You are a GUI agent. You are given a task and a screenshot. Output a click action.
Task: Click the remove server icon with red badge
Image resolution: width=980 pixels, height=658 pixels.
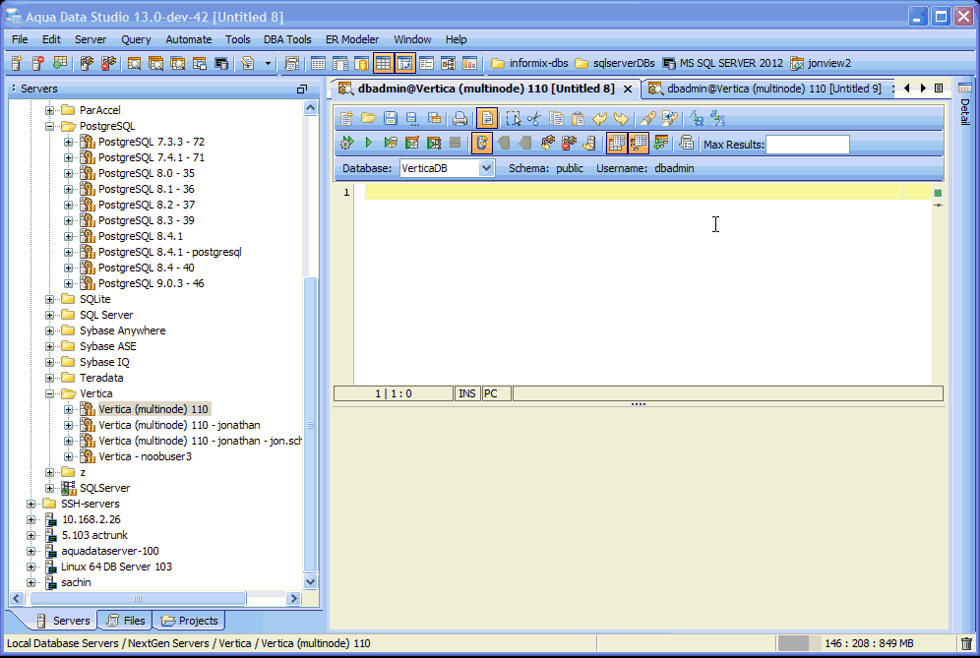coord(38,63)
